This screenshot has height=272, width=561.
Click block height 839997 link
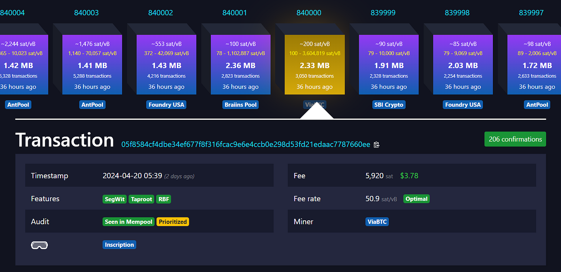(531, 13)
